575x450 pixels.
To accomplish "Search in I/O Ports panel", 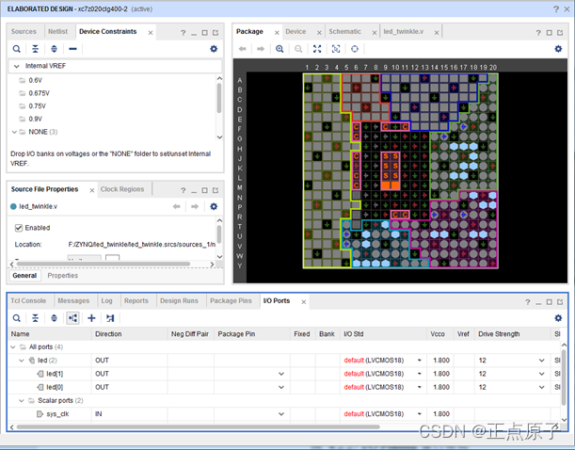I will (x=17, y=318).
